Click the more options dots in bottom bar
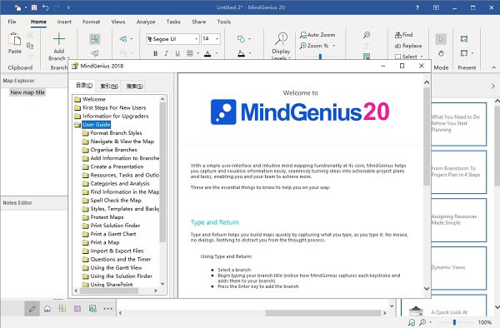The width and height of the screenshot is (500, 328). [x=107, y=309]
